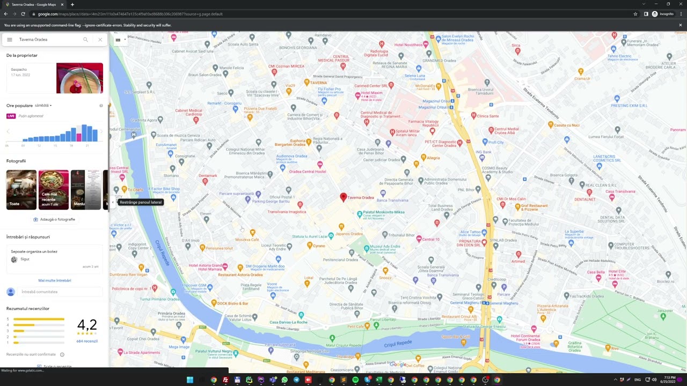Image resolution: width=687 pixels, height=386 pixels.
Task: Clear the Taverna Oradea search
Action: (100, 40)
